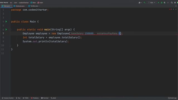This screenshot has height=100, width=178.
Task: Switch to the Main.java tab
Action: click(x=7, y=6)
